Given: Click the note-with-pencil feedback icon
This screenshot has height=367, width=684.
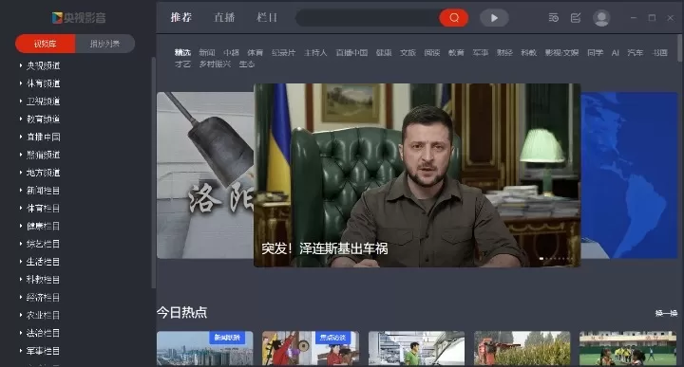Looking at the screenshot, I should 576,18.
